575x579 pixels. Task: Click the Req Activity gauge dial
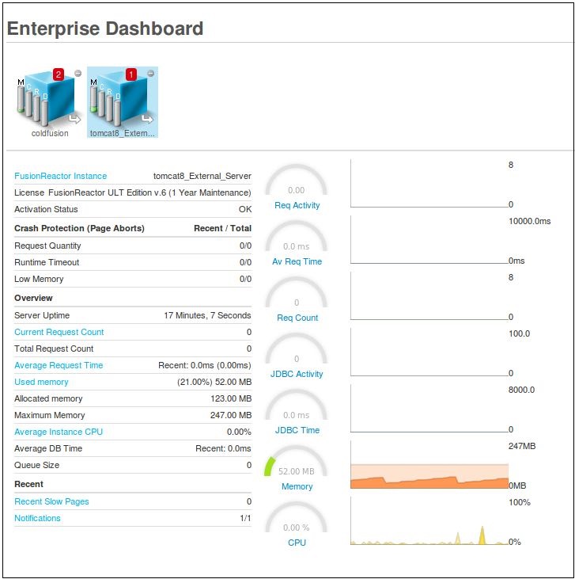pyautogui.click(x=296, y=180)
